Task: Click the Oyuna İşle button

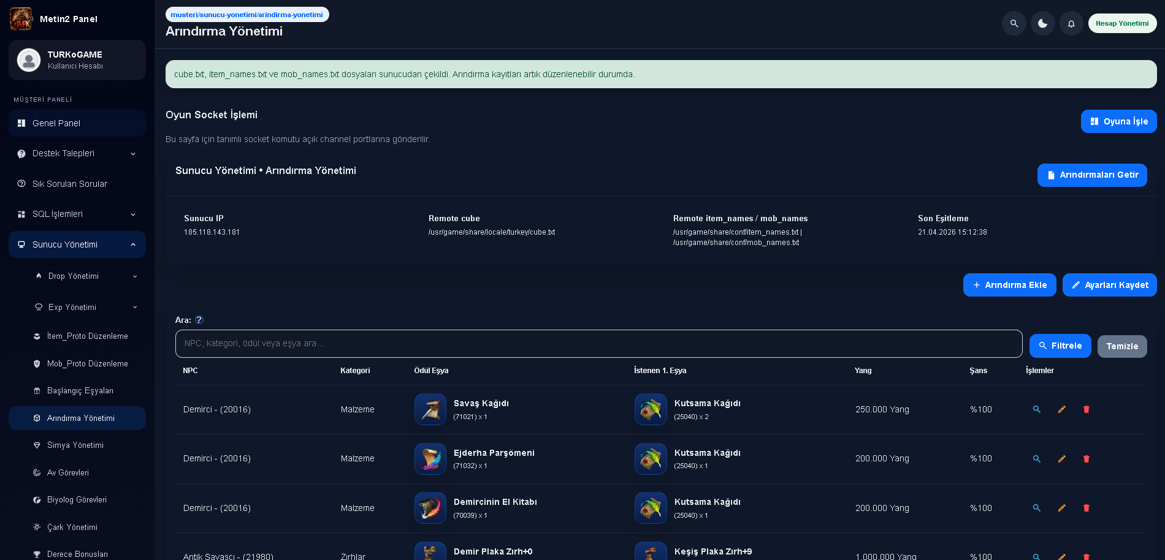Action: point(1119,121)
